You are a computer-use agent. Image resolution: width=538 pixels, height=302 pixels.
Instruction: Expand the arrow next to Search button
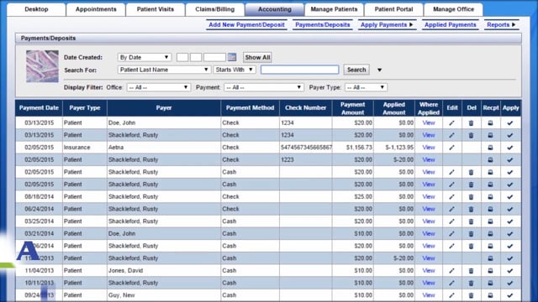click(379, 70)
